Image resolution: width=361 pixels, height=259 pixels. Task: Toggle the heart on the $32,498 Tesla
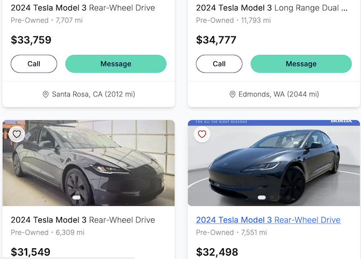[x=202, y=134]
